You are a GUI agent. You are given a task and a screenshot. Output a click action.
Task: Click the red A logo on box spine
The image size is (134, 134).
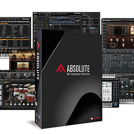pyautogui.click(x=38, y=46)
